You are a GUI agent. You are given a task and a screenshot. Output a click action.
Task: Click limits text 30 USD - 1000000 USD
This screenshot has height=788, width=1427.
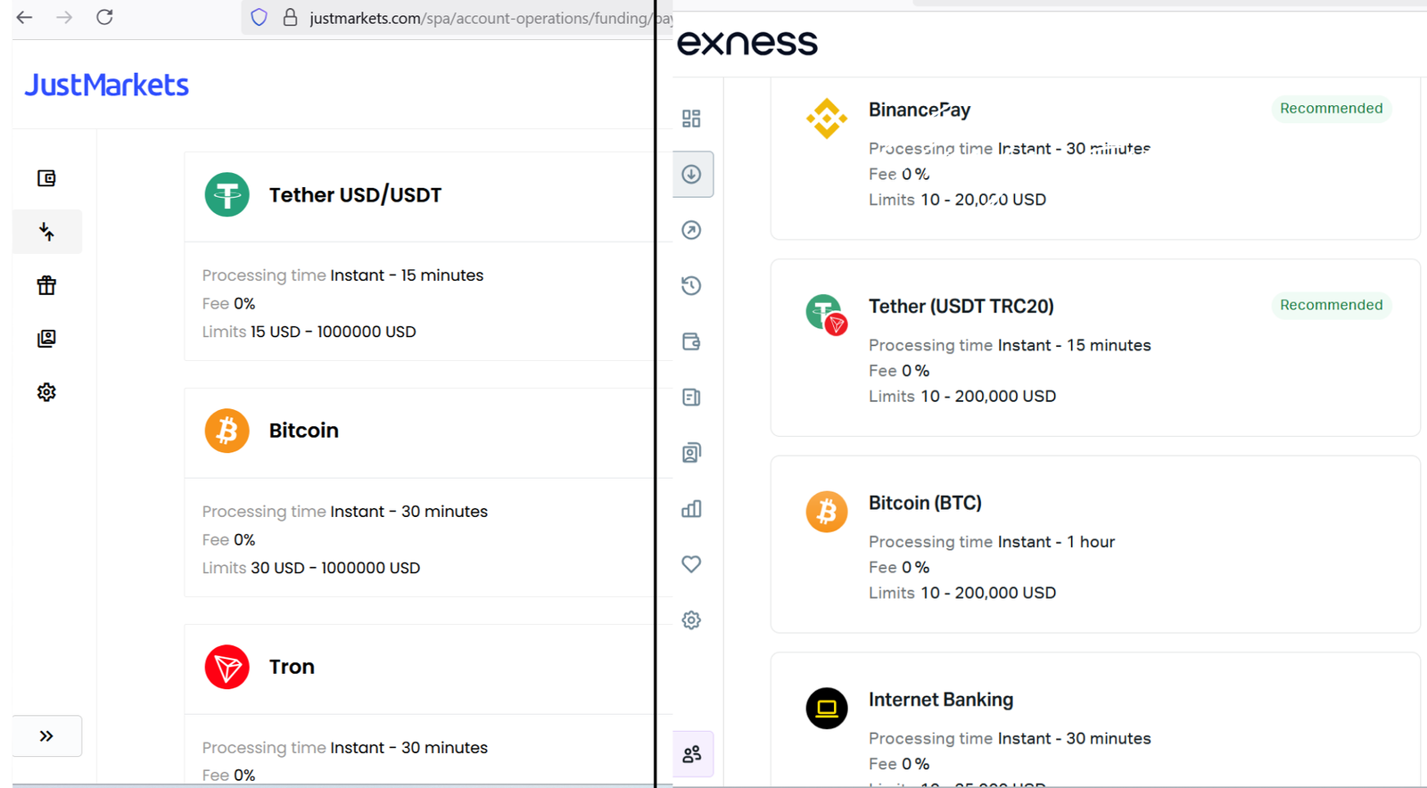point(335,568)
